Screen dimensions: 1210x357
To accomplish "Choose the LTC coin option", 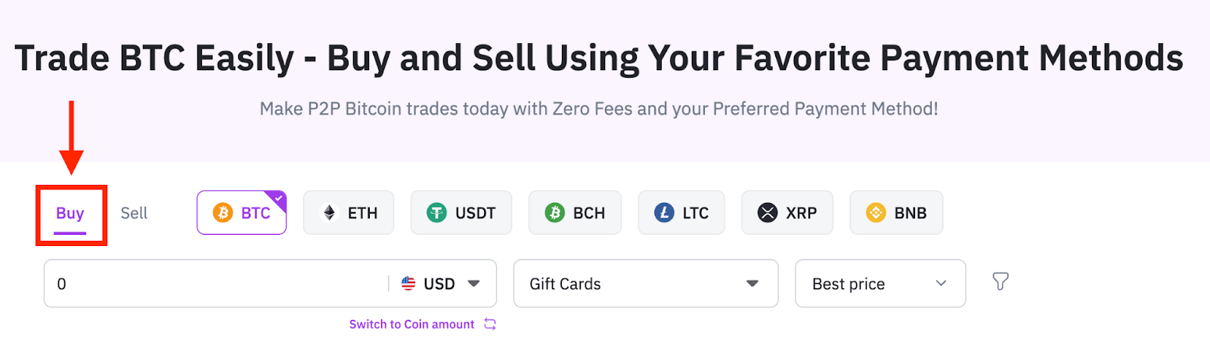I will 681,213.
